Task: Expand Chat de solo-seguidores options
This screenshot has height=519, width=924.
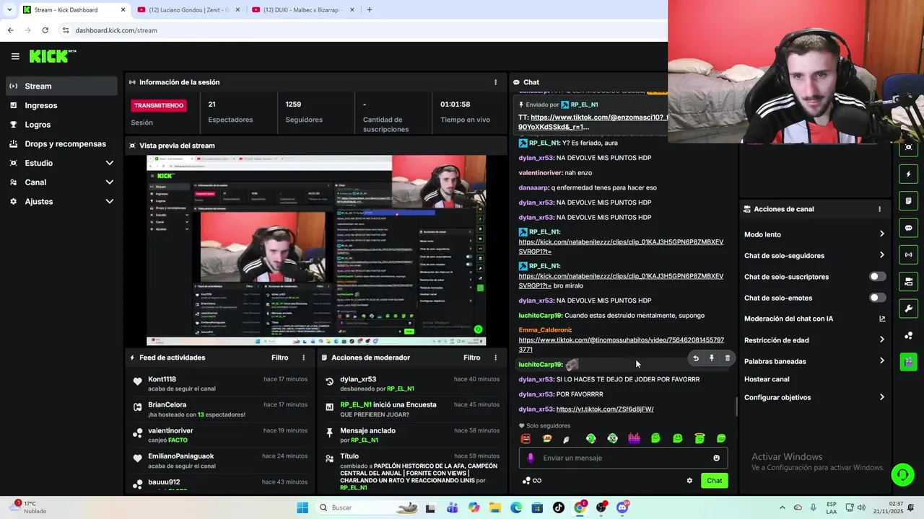Action: 814,255
